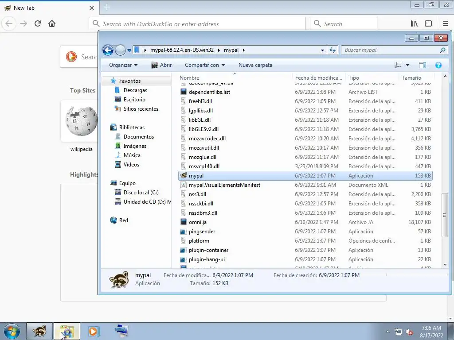Select mozglue.dll file
Image resolution: width=454 pixels, height=340 pixels.
[202, 157]
